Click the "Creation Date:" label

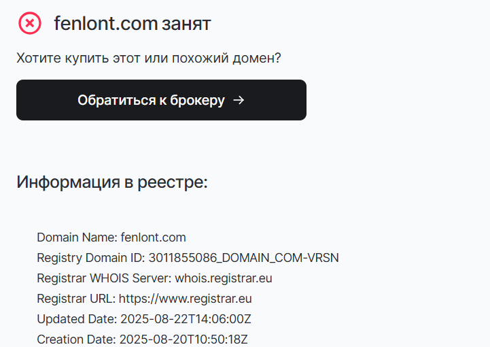point(76,339)
